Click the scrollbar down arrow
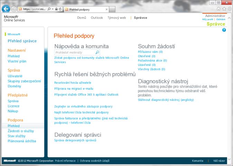The height and width of the screenshot is (166, 233). pyautogui.click(x=230, y=159)
